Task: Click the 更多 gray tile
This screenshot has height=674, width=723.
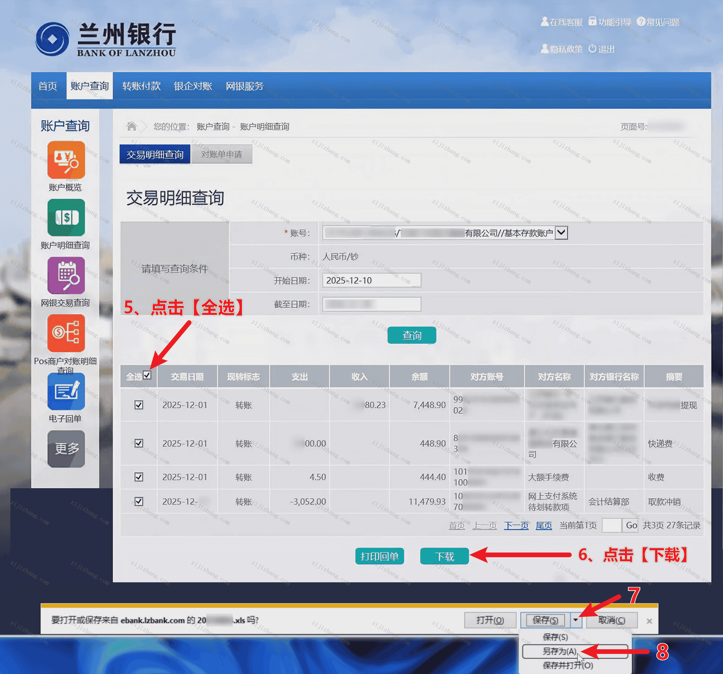Action: [66, 448]
